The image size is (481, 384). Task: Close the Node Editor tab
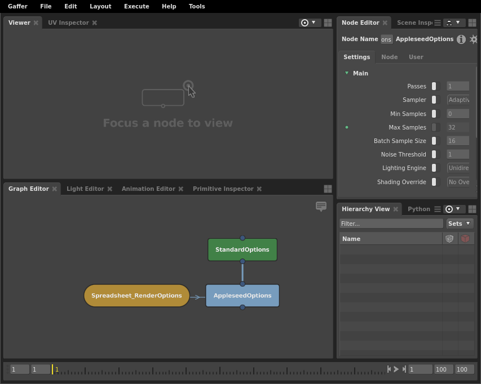[x=385, y=23]
